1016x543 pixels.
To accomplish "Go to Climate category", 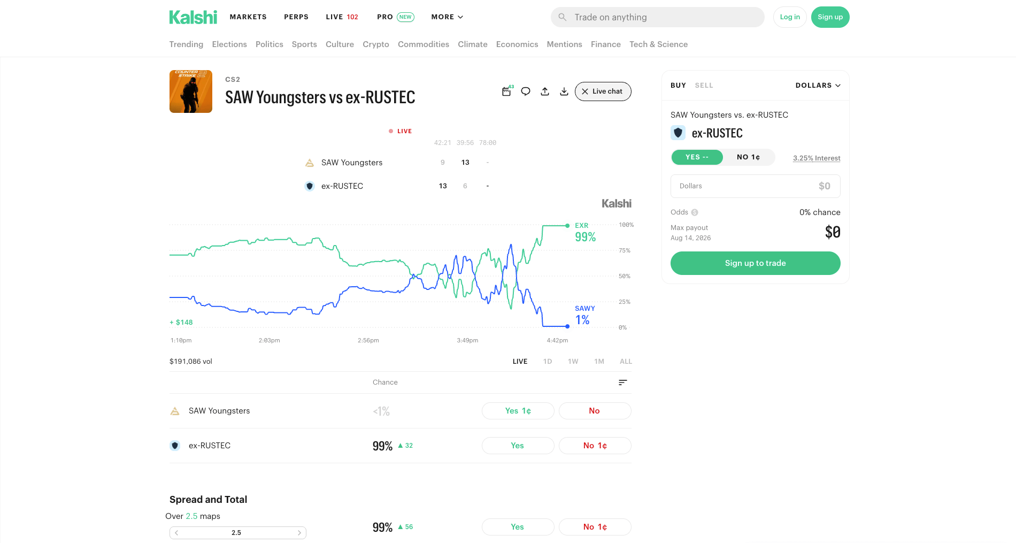I will coord(473,44).
